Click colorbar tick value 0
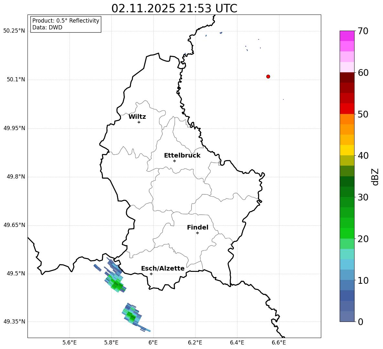 pyautogui.click(x=360, y=322)
